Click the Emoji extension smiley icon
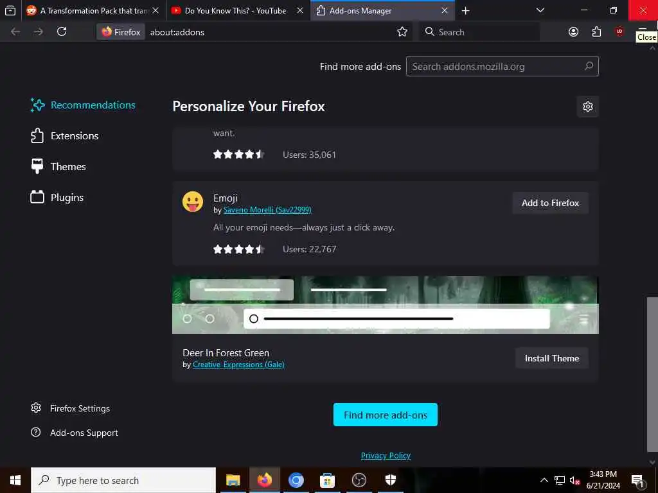Screen dimensions: 658x493 pyautogui.click(x=193, y=202)
